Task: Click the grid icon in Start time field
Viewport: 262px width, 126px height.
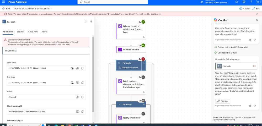Action: [x=77, y=68]
